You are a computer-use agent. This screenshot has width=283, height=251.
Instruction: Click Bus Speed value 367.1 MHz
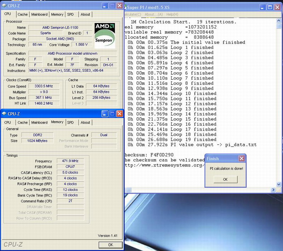[44, 98]
